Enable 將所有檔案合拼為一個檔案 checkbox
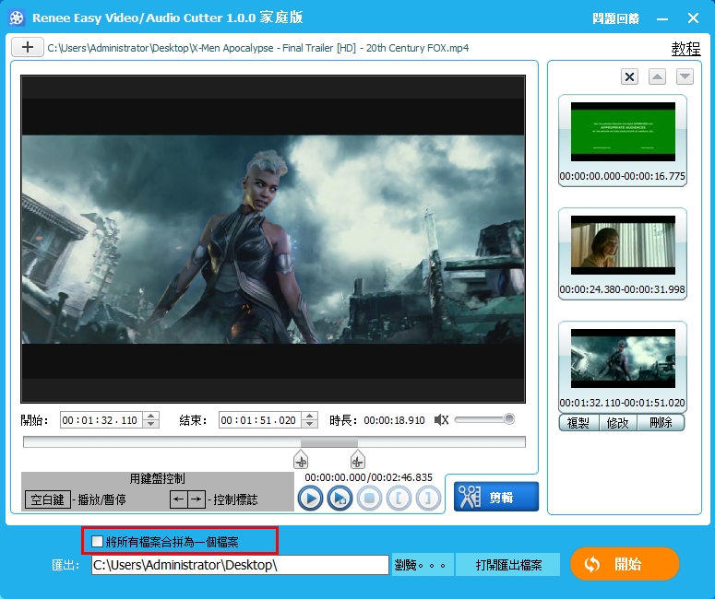 [97, 542]
